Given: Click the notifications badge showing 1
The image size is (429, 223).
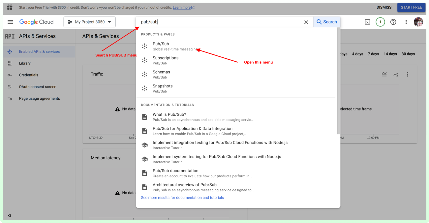Looking at the screenshot, I should pyautogui.click(x=380, y=22).
